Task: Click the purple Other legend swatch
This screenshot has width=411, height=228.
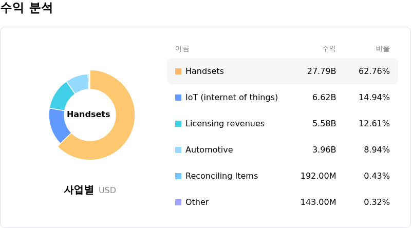Action: (x=178, y=202)
